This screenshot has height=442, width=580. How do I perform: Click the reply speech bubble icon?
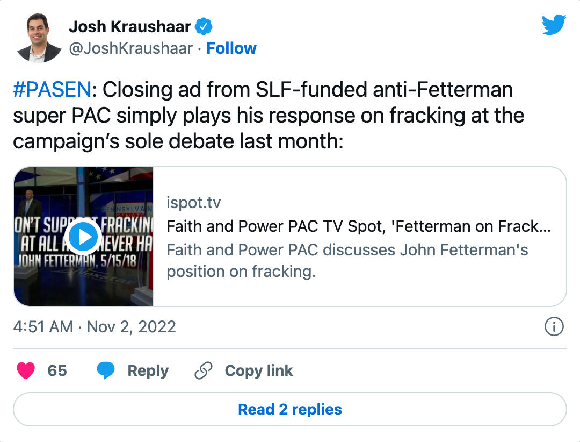click(106, 370)
